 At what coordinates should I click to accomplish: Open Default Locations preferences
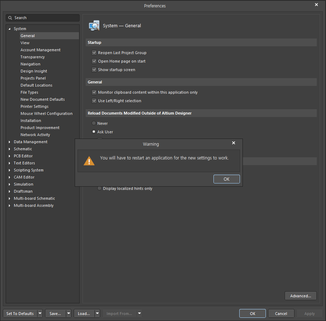tap(36, 85)
